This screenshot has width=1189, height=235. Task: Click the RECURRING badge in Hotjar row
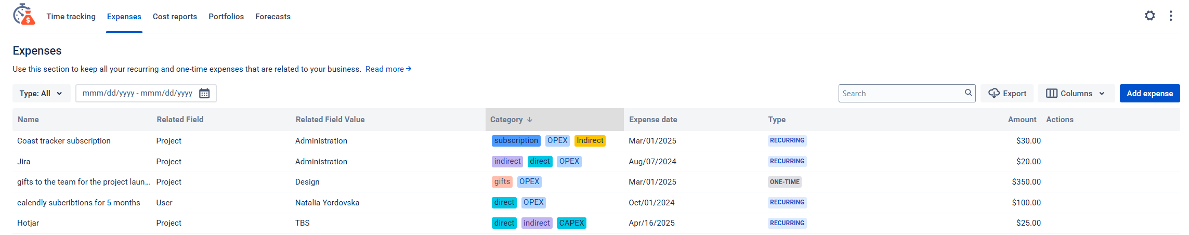click(x=787, y=223)
